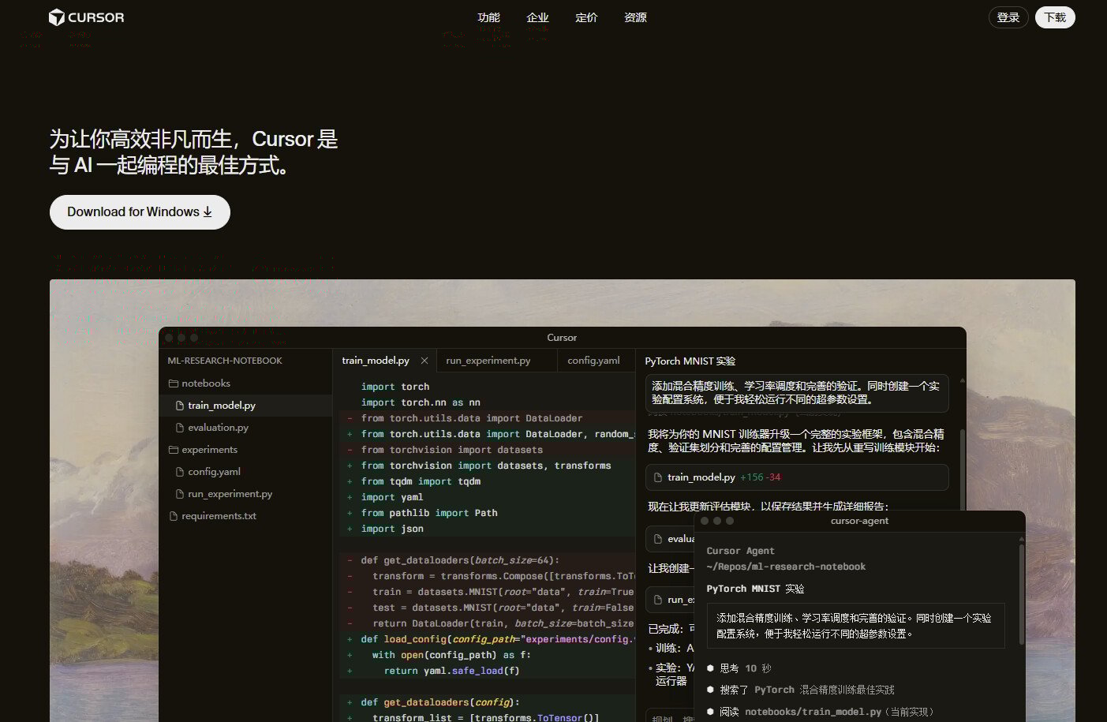Open the 定价 pricing page
The height and width of the screenshot is (722, 1107).
point(586,17)
